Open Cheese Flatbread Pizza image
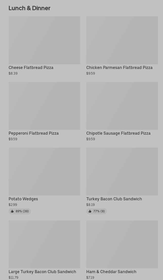Image resolution: width=163 pixels, height=280 pixels. pos(44,40)
